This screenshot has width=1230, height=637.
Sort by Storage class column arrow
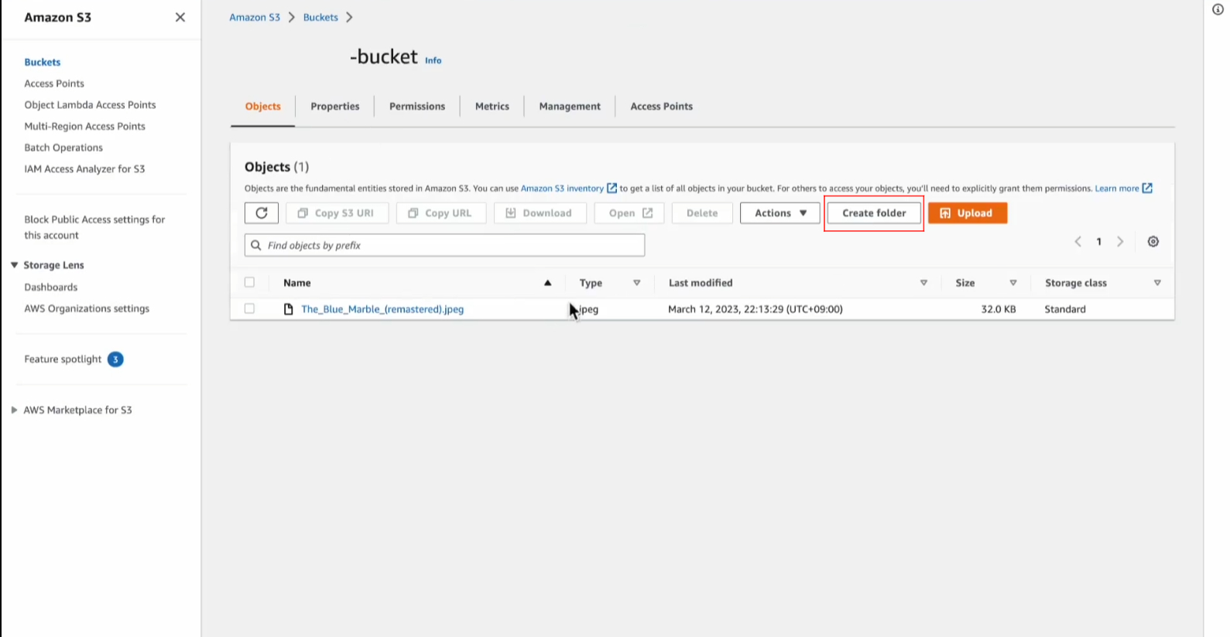(1157, 283)
